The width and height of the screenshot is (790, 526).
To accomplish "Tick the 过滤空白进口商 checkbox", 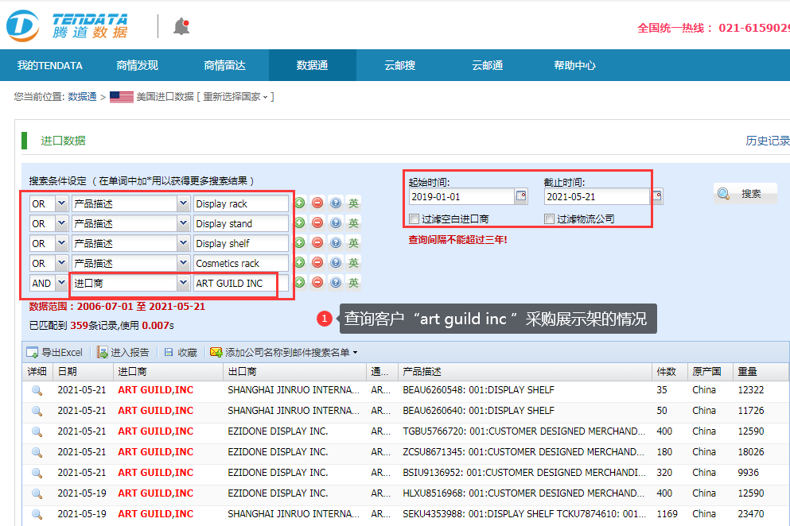I will 414,219.
